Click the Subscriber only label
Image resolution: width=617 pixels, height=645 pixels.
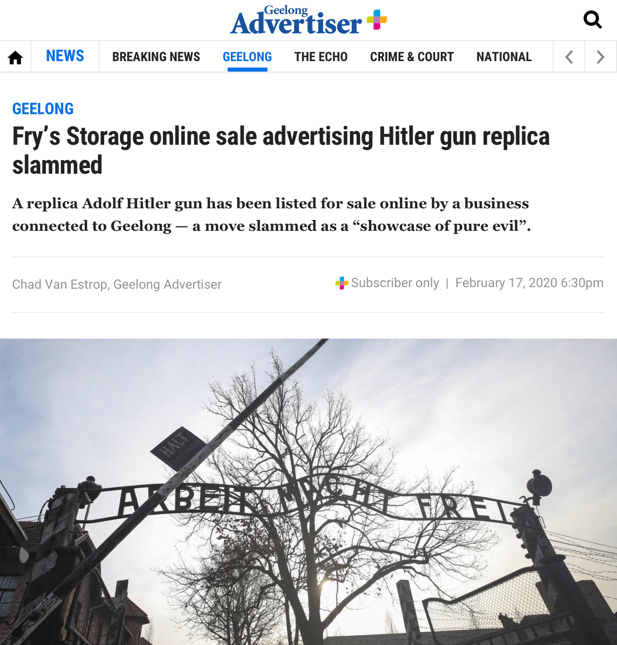395,283
